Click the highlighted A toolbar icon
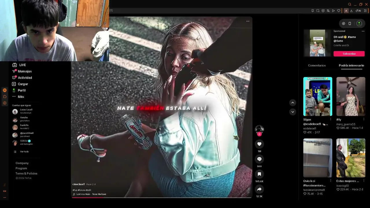Screen dimensions: 370x208 click(346, 11)
